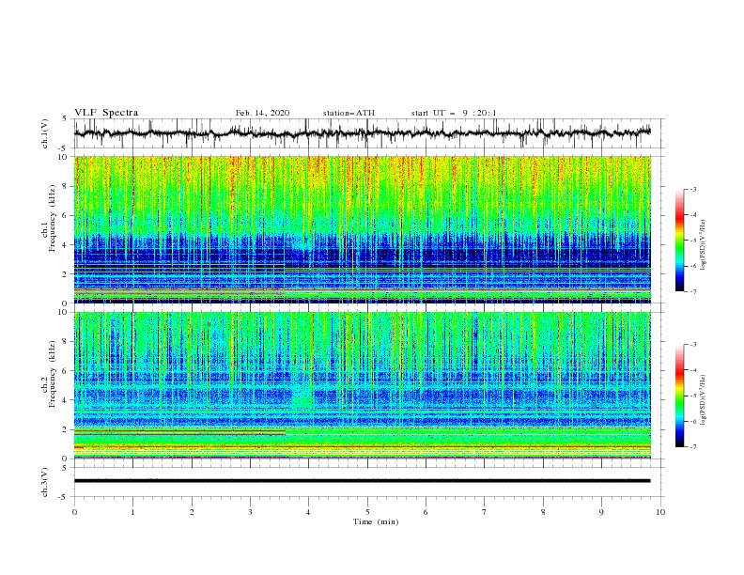
Task: Click the "6" kHz tick on ch.2 axis
Action: click(65, 370)
